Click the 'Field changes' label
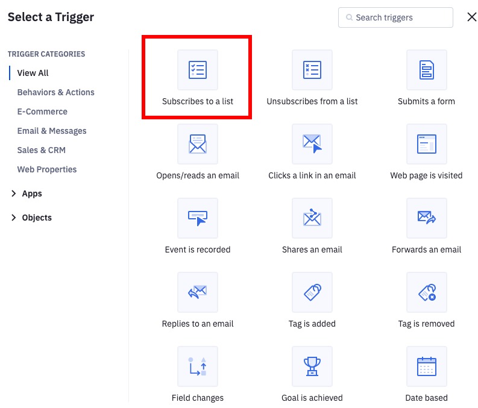Image resolution: width=478 pixels, height=408 pixels. coord(198,398)
